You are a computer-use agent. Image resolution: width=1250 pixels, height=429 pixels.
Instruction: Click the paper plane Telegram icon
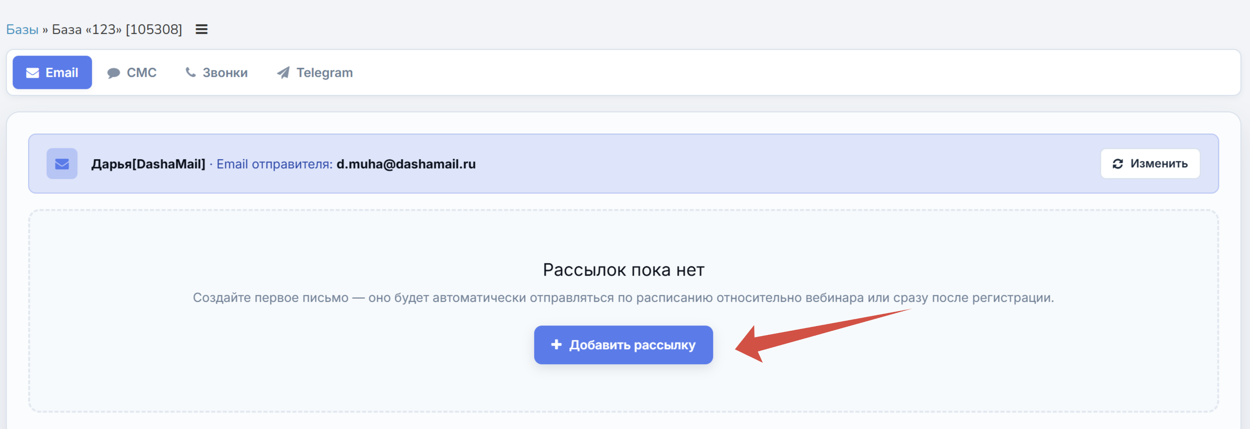(283, 73)
